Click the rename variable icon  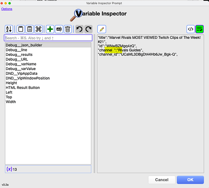pos(59,29)
